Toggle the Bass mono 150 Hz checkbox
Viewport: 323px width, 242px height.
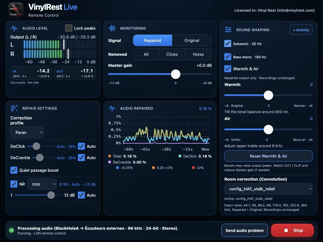tap(228, 57)
